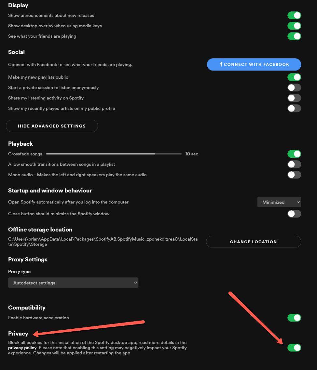Screen dimensions: 317x370
Task: Click Hide Advanced Settings button
Action: [x=52, y=126]
